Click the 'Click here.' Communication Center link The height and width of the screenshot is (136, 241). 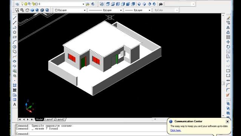(175, 130)
